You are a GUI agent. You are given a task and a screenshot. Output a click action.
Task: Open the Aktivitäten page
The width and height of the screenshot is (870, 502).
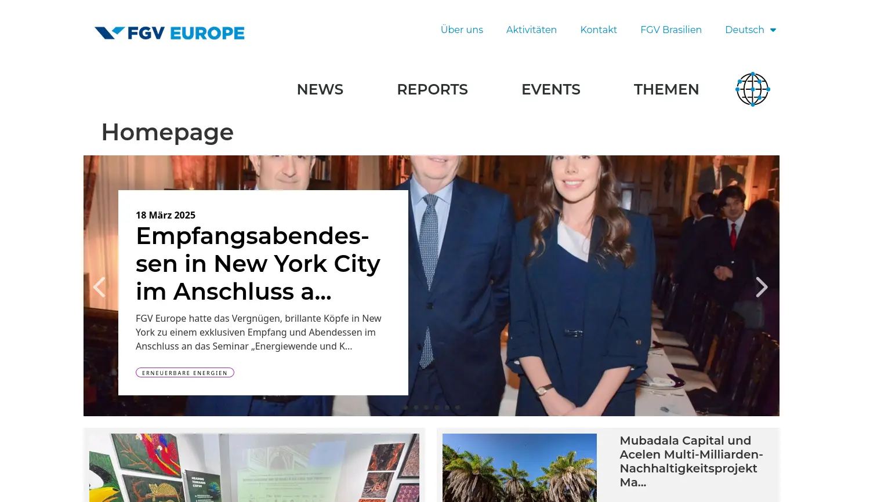[531, 30]
